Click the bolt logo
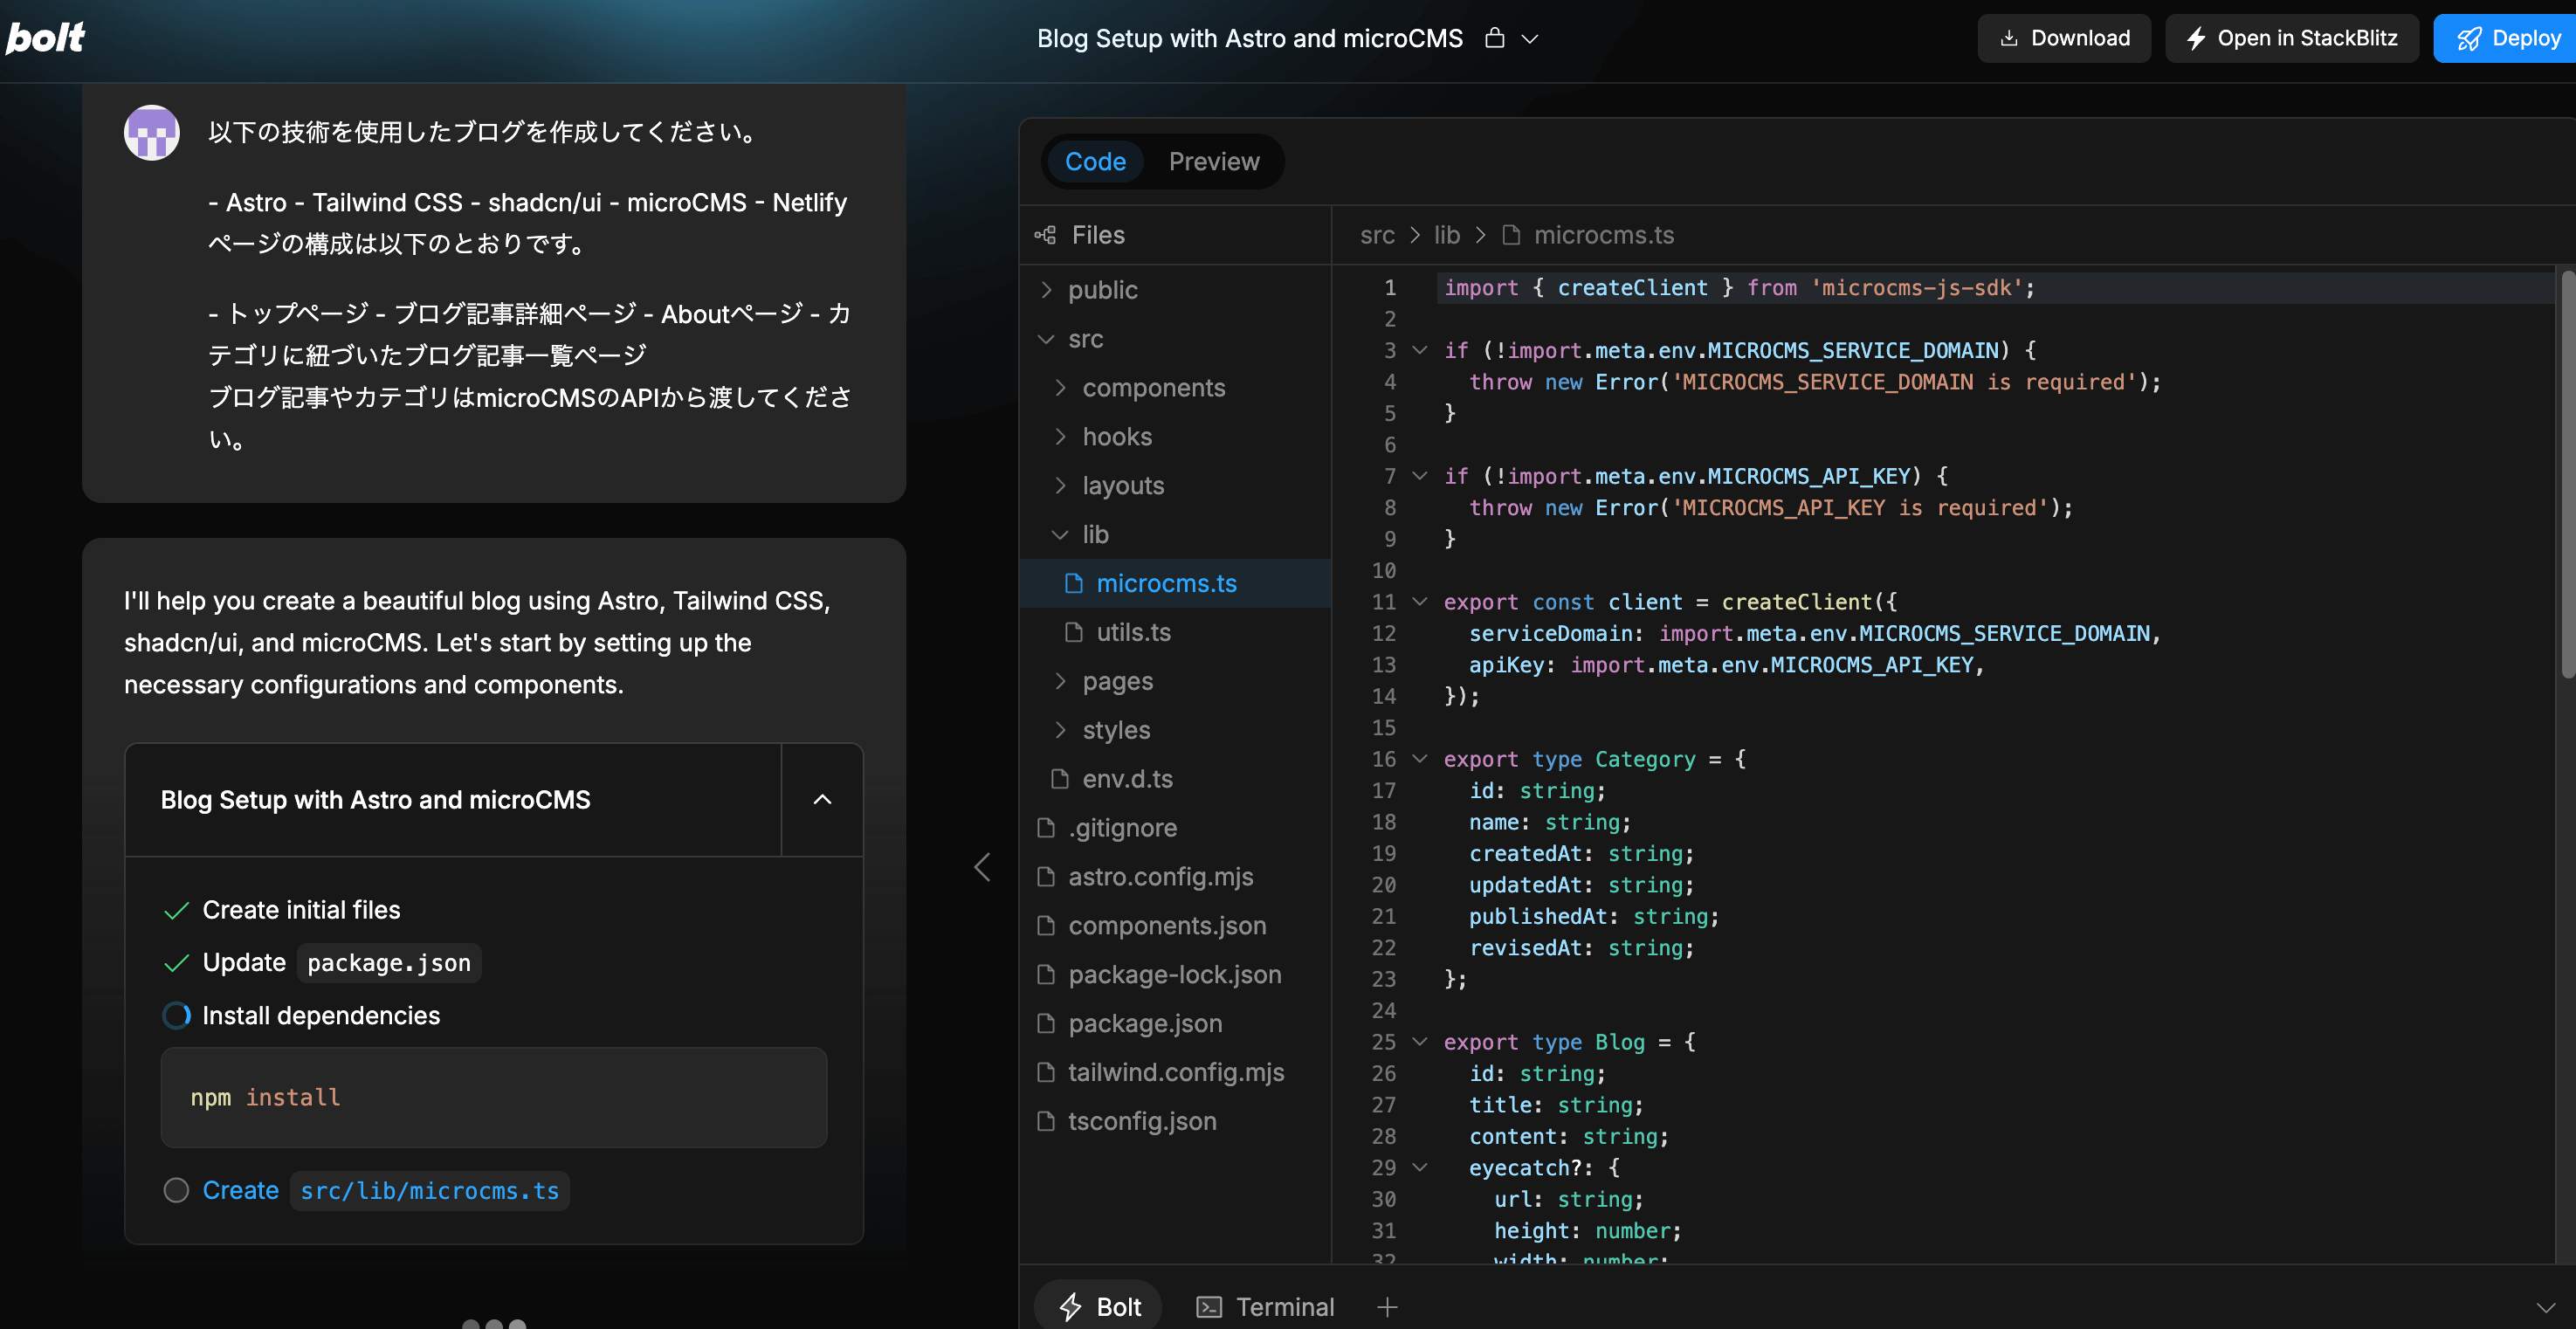 pyautogui.click(x=45, y=38)
